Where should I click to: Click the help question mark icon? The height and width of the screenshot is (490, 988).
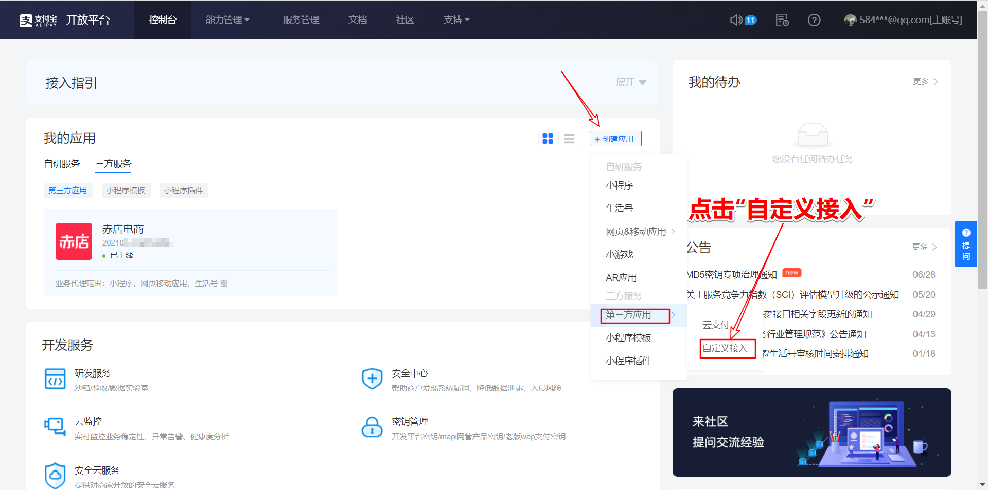tap(814, 20)
